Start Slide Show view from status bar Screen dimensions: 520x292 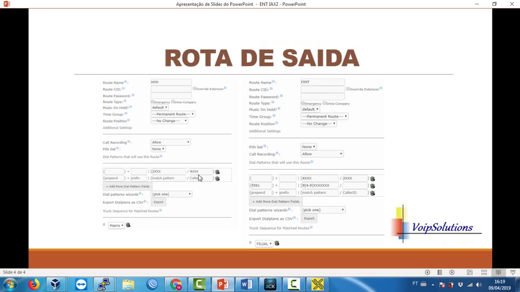click(x=513, y=272)
